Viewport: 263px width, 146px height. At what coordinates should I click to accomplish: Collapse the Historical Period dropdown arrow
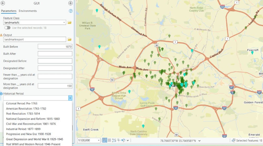coord(70,98)
